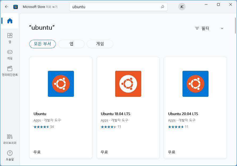Open the JC profile avatar
The width and height of the screenshot is (237, 166).
click(182, 7)
